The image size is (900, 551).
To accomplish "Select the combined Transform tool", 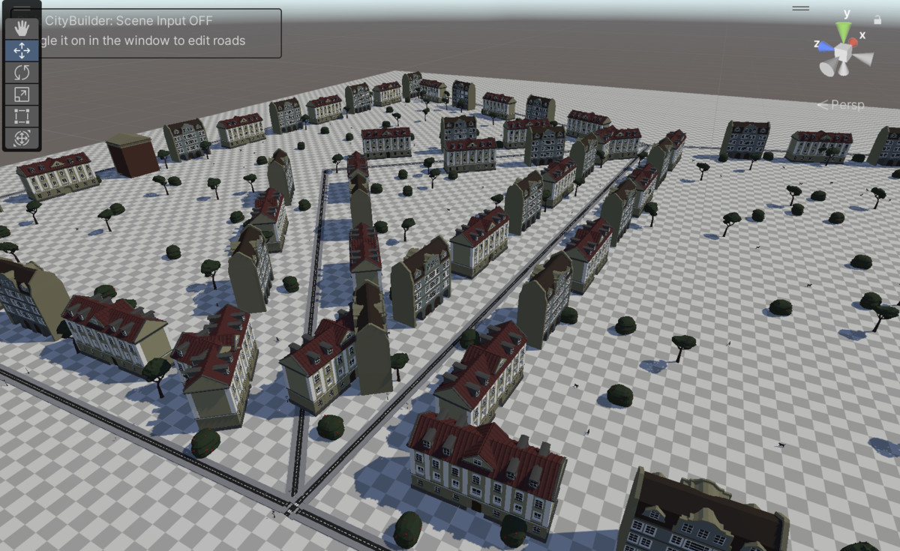I will coord(22,138).
